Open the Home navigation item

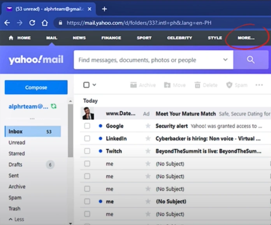click(20, 38)
